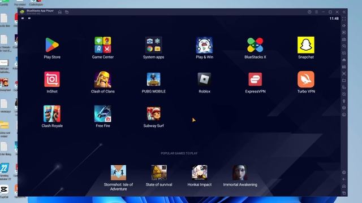Open CapCut shortcut on Windows desktop
362x203 pixels.
(x=4, y=189)
